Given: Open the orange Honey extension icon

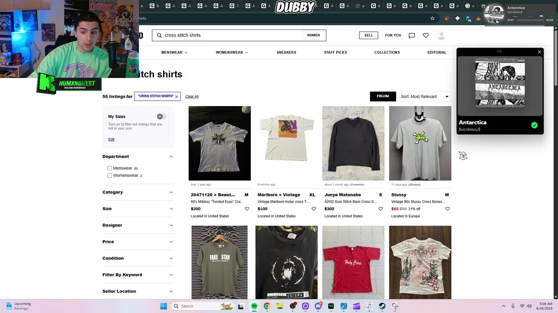Looking at the screenshot, I should [447, 18].
